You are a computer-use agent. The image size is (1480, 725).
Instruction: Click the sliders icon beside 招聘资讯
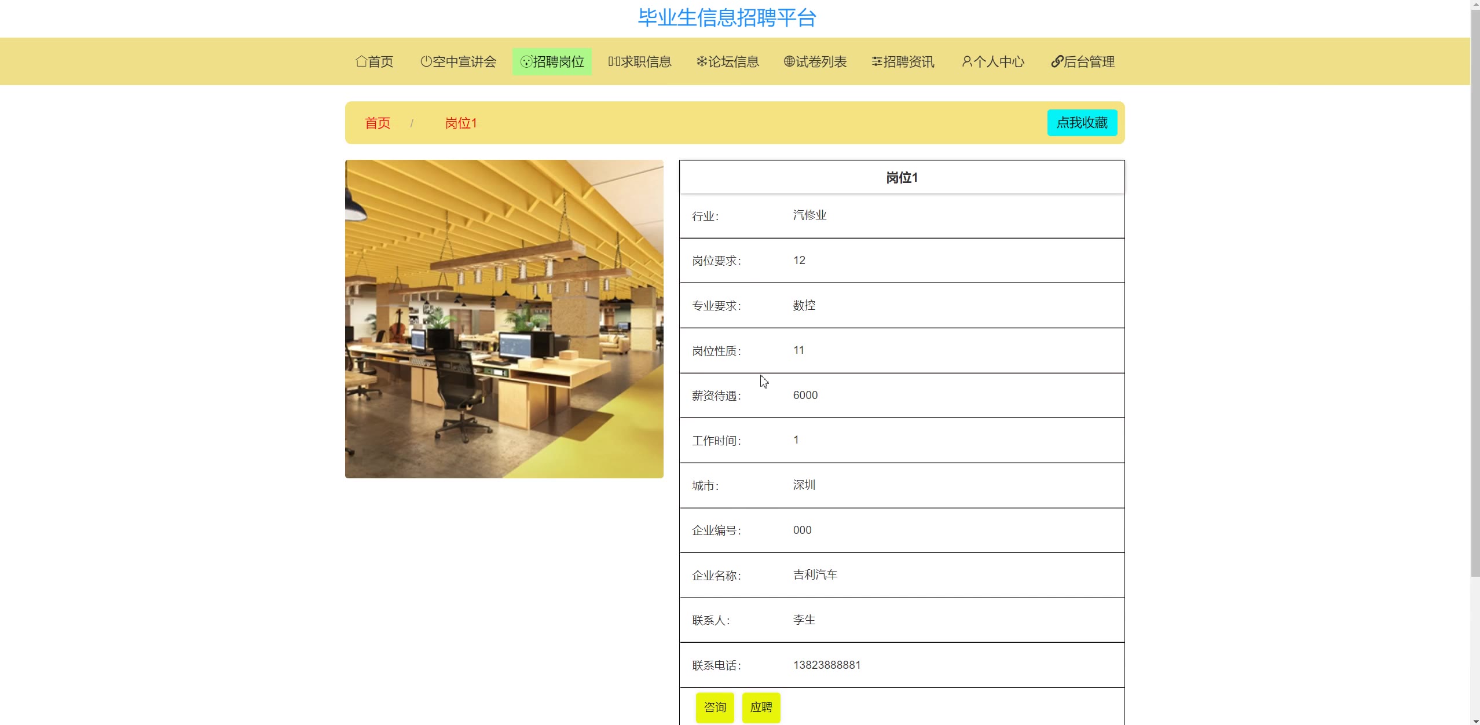coord(877,61)
